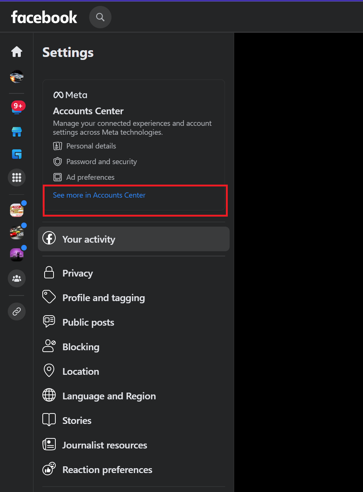Choose Language and Region settings
This screenshot has height=492, width=363.
click(x=134, y=396)
